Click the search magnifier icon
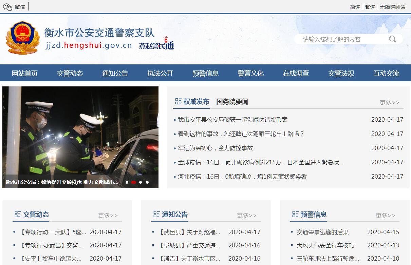Image resolution: width=411 pixels, height=265 pixels. coord(392,39)
